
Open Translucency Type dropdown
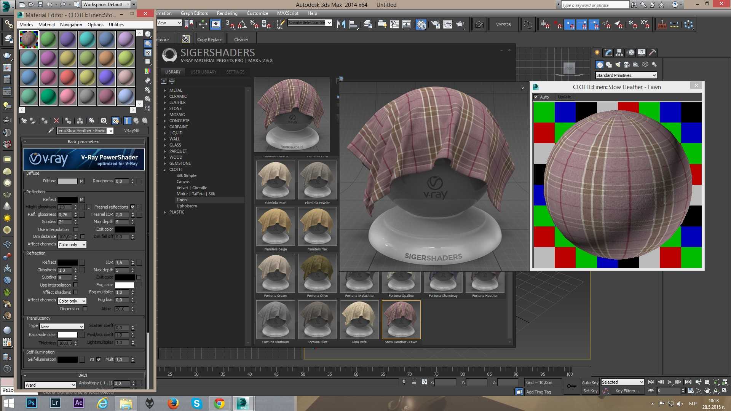[62, 327]
